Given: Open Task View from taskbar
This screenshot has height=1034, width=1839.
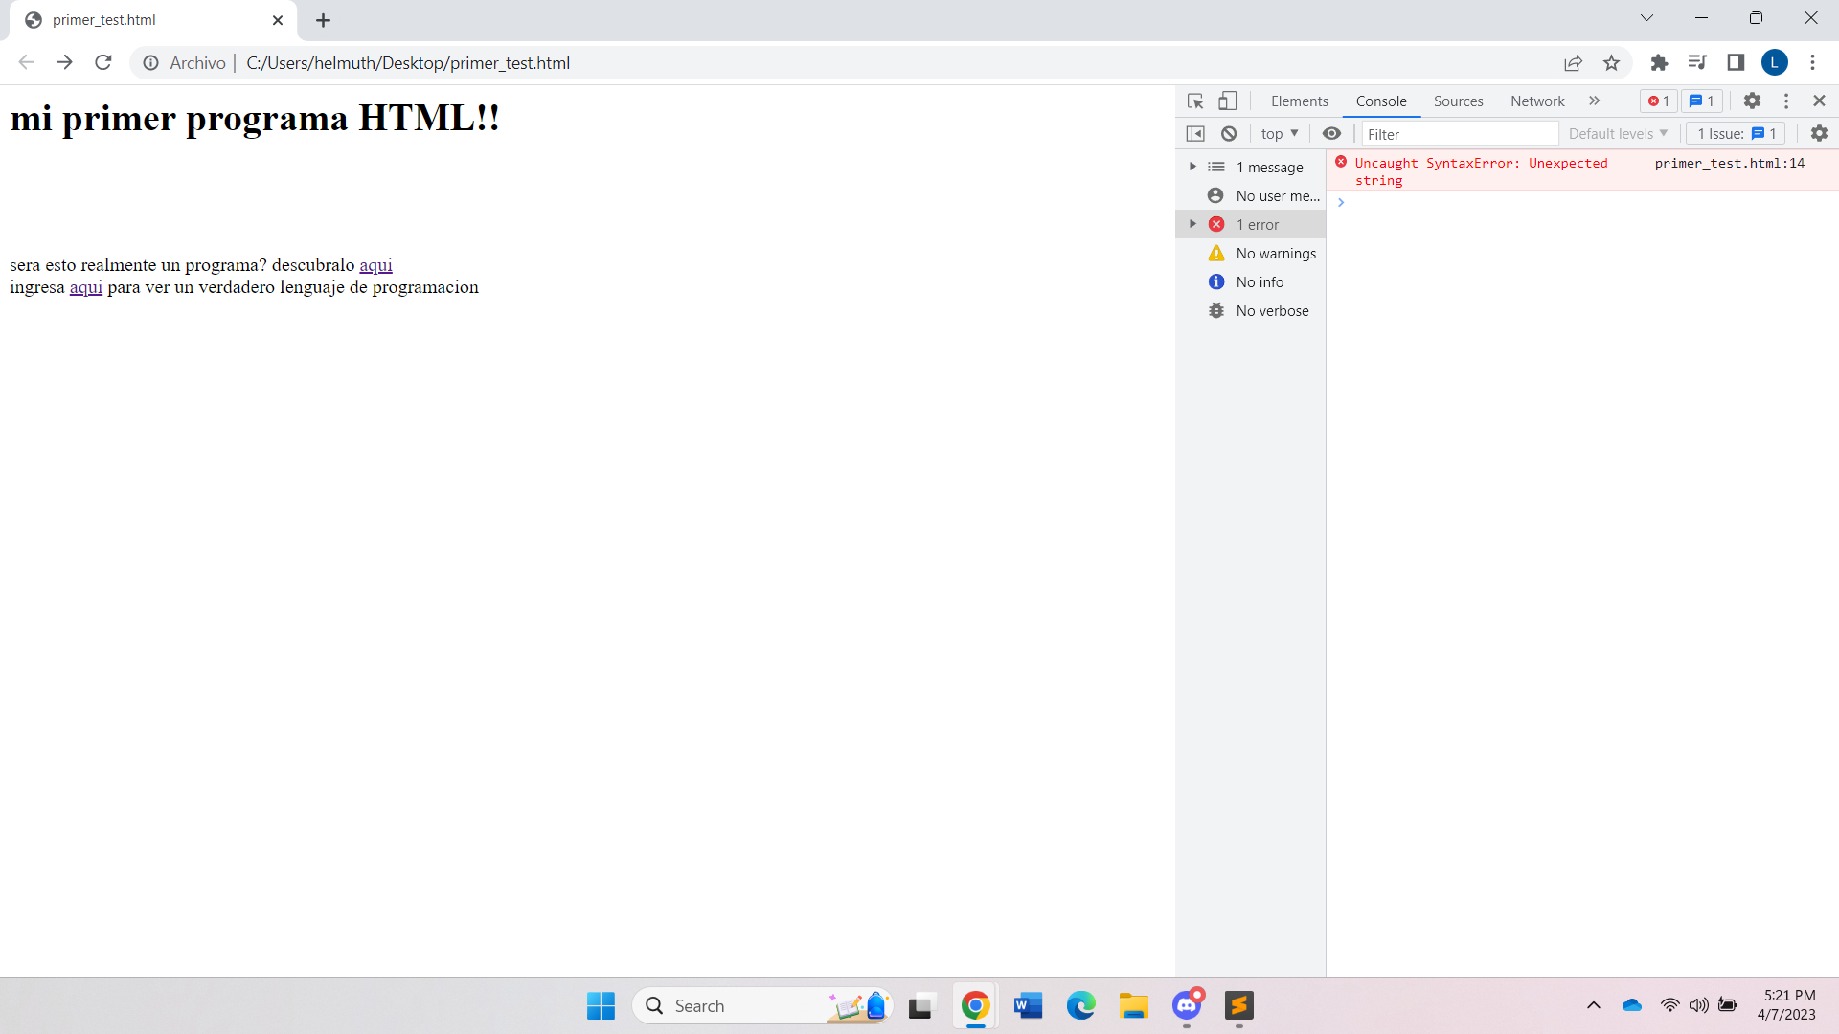Looking at the screenshot, I should point(920,1005).
